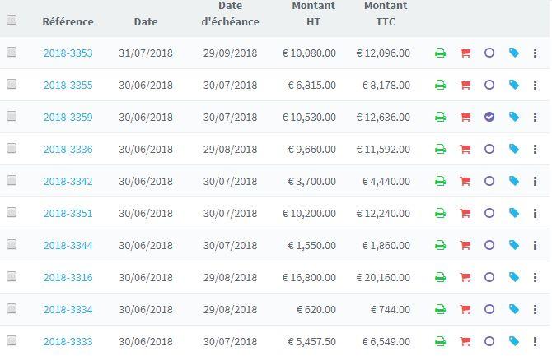Tick the select-all checkbox in table header
Viewport: 552px width, 356px height.
coord(12,21)
